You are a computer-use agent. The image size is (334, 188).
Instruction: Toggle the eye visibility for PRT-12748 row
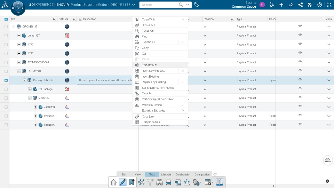pyautogui.click(x=300, y=70)
